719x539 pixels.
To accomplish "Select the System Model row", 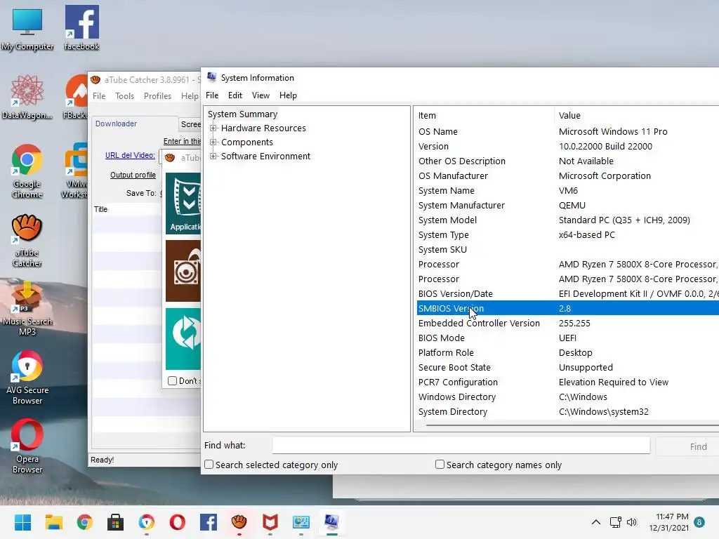I will (567, 220).
